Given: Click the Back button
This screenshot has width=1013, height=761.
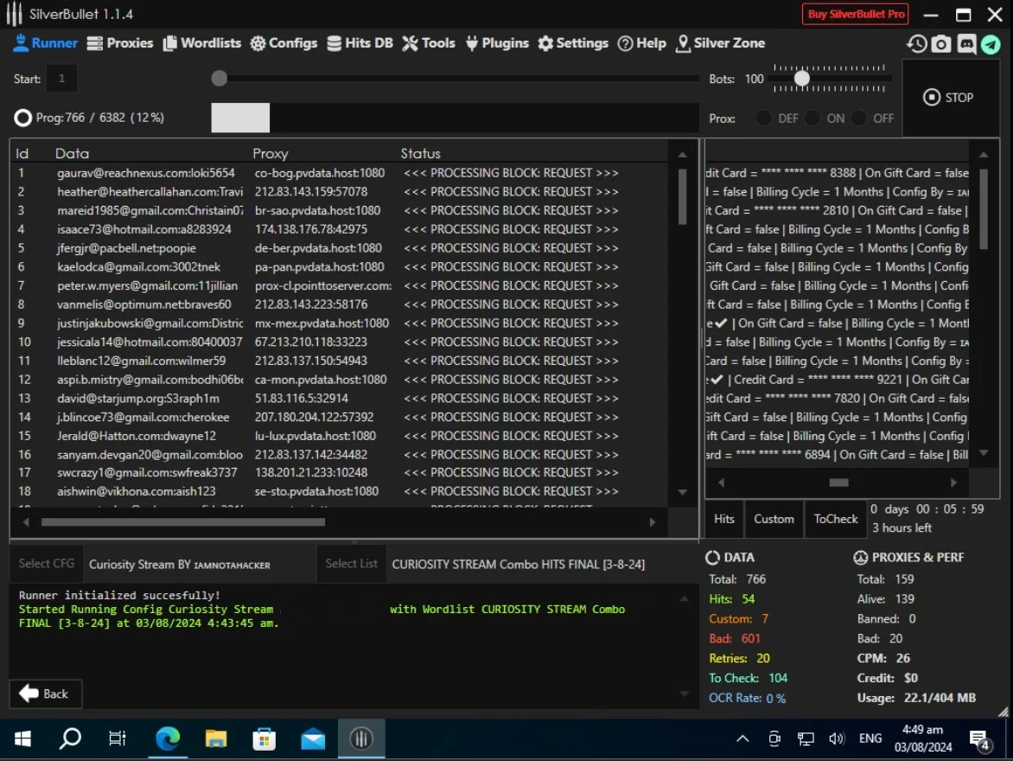Looking at the screenshot, I should (x=45, y=694).
